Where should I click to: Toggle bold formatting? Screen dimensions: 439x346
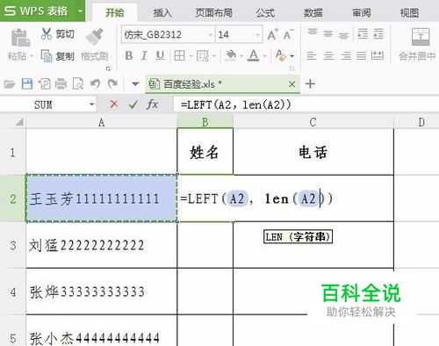click(x=129, y=55)
